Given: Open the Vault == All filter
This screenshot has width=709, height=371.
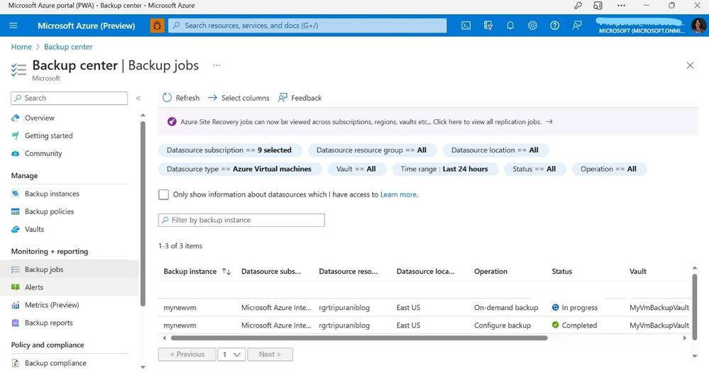Looking at the screenshot, I should click(x=356, y=169).
